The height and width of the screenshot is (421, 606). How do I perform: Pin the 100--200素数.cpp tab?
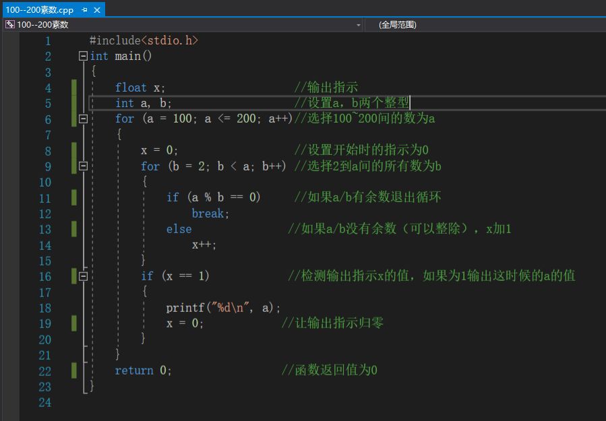(x=85, y=10)
